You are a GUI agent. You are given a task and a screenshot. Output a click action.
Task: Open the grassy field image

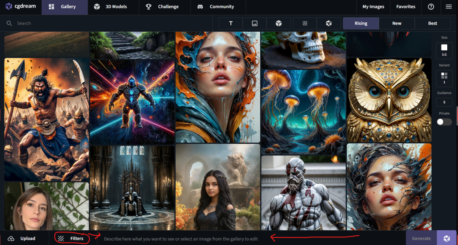coord(47,44)
